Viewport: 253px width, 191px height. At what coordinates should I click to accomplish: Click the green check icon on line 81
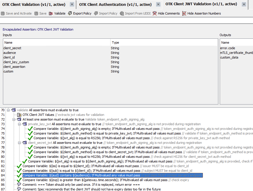25,161
